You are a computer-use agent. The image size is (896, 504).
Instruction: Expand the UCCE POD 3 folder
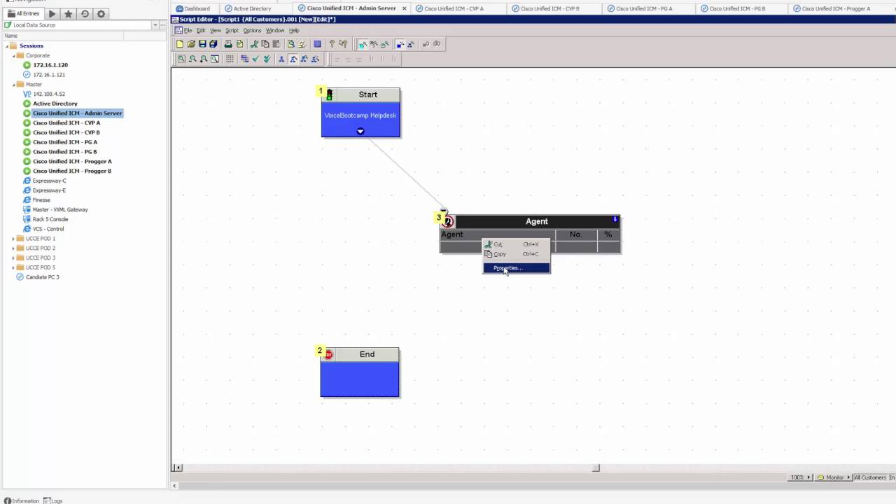[13, 258]
